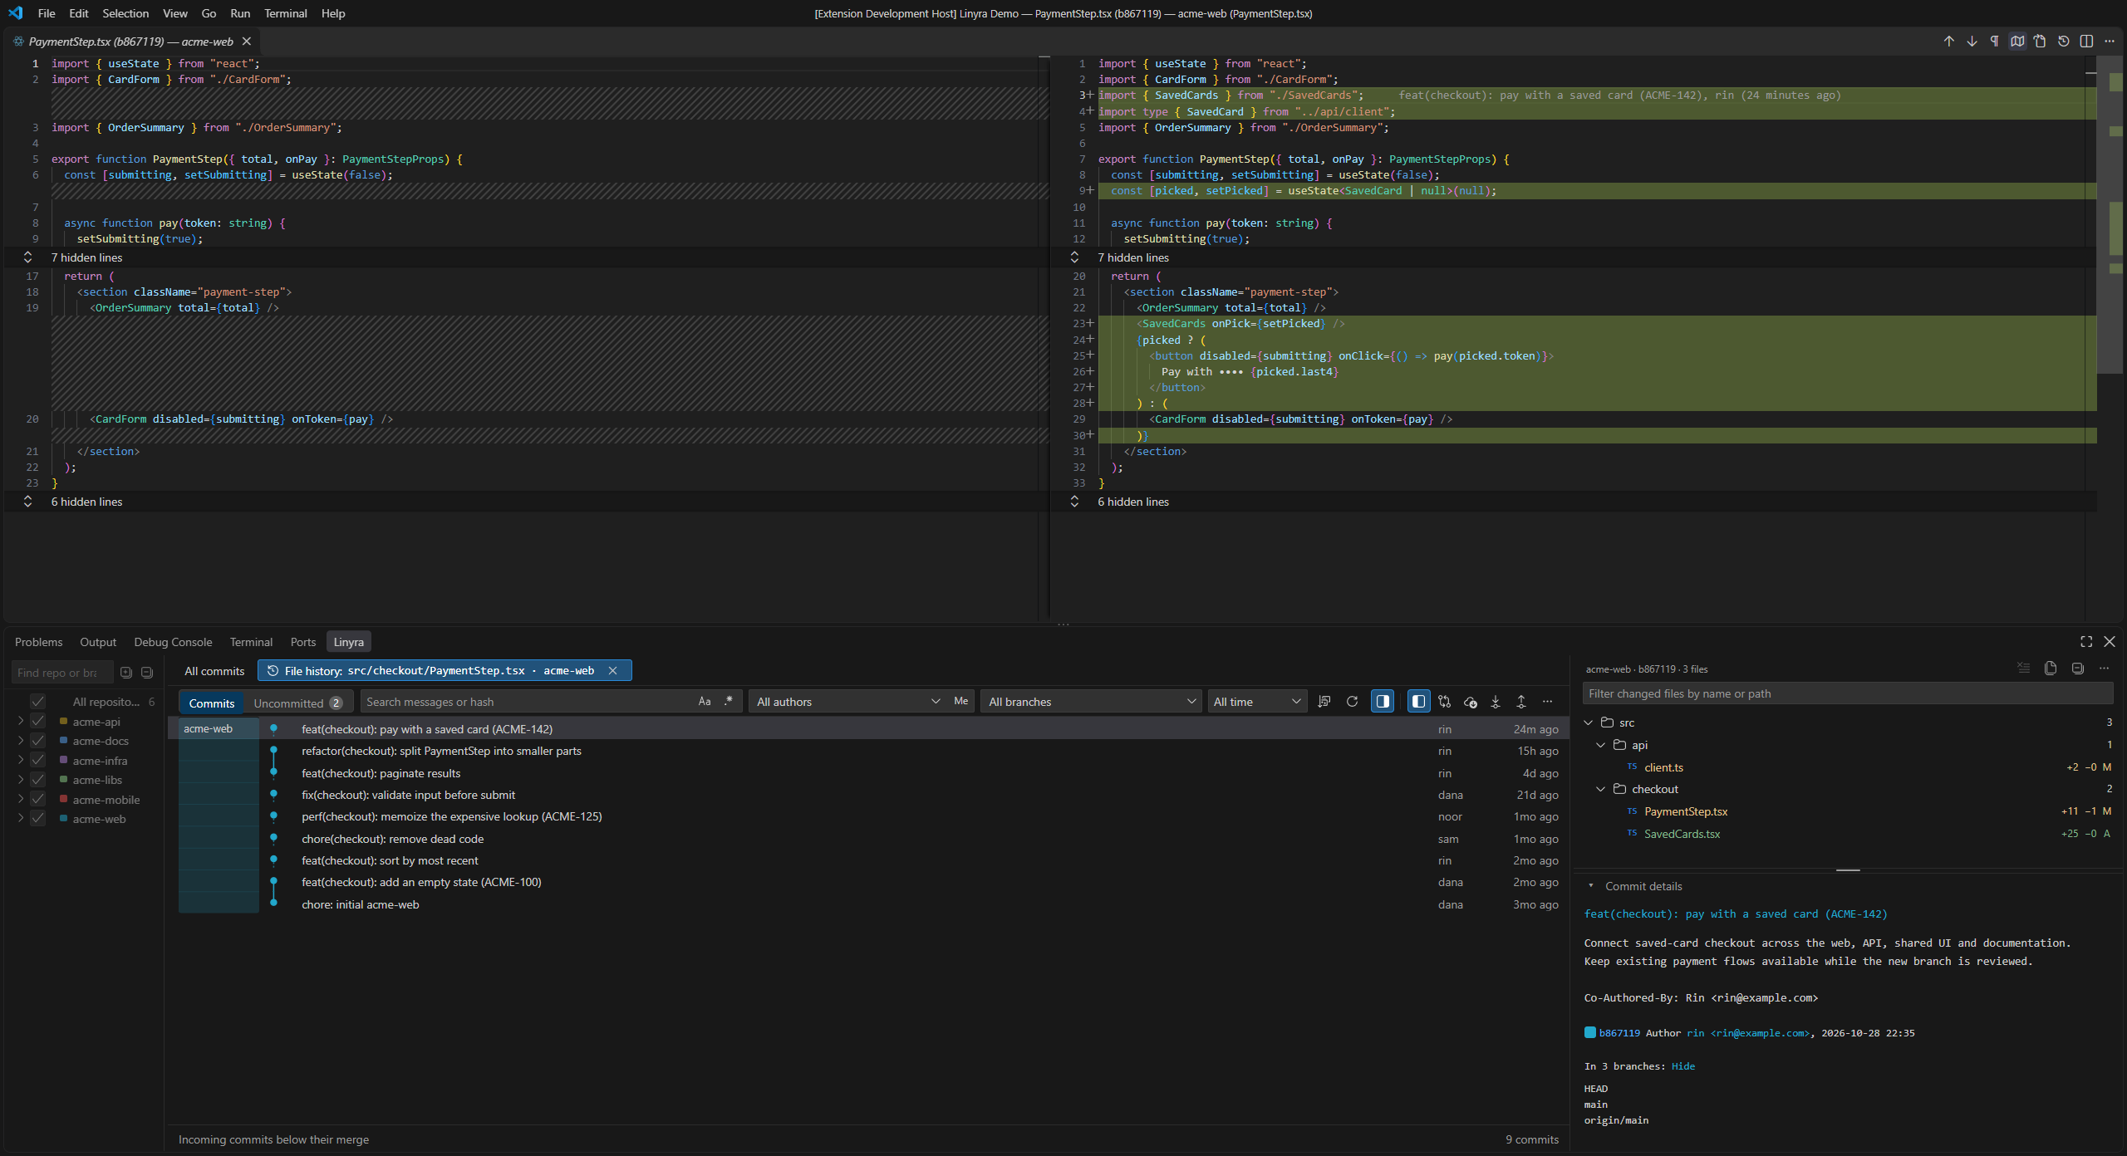Screen dimensions: 2127x1156
Task: Refresh the commit list
Action: pos(1352,702)
